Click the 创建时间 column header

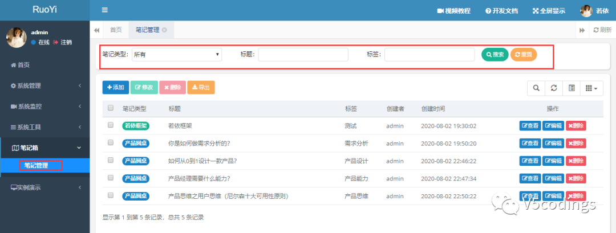(x=433, y=109)
